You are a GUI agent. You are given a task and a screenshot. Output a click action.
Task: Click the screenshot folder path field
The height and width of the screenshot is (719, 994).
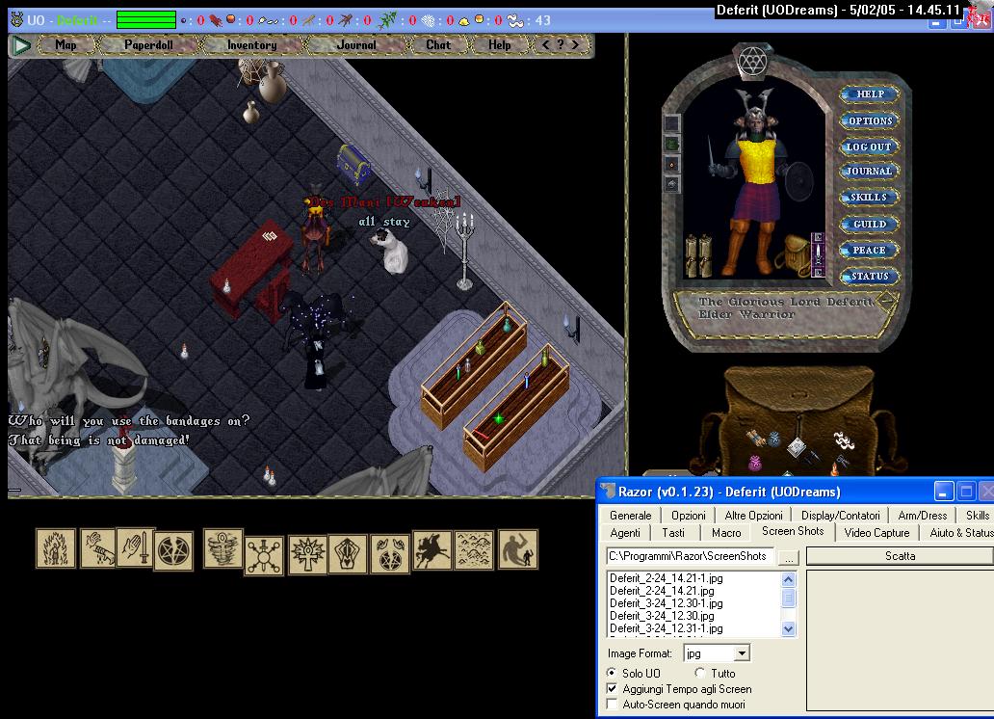pos(689,556)
